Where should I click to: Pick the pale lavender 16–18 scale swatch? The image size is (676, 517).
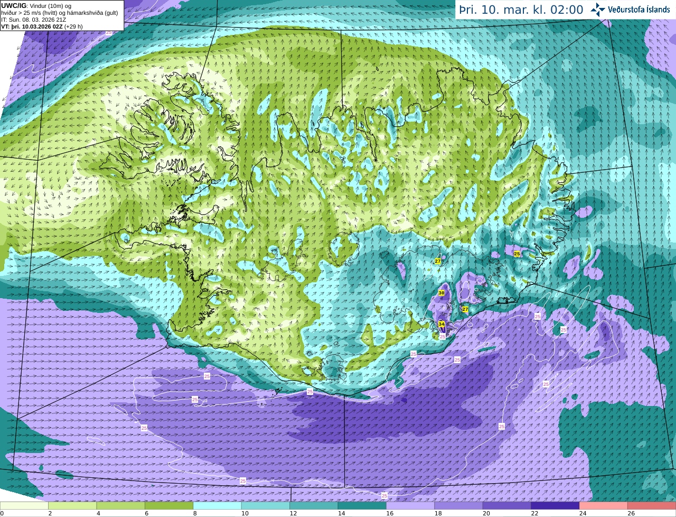410,505
